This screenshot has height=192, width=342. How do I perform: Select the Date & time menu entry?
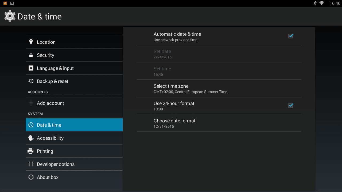pyautogui.click(x=74, y=125)
